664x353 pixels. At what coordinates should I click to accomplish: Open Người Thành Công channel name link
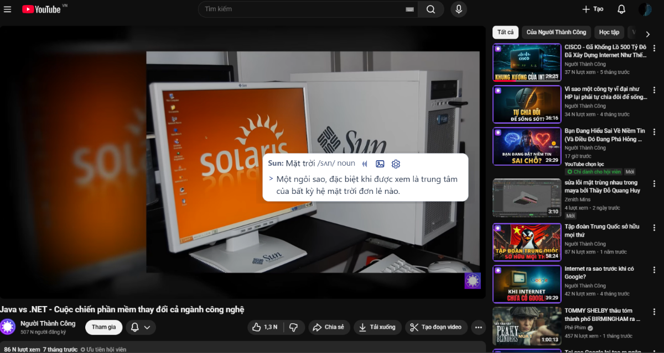[48, 323]
